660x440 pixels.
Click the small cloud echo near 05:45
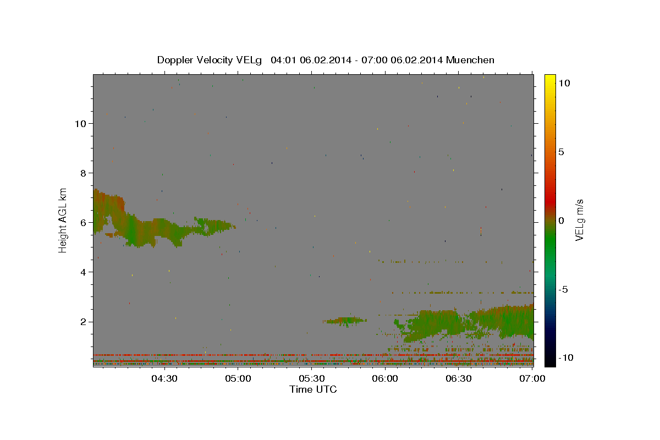coord(345,321)
